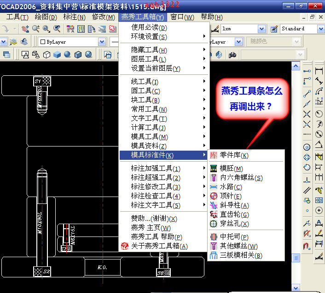This screenshot has height=293, width=325.
Task: Click the zoom window icon
Action: coord(46,29)
